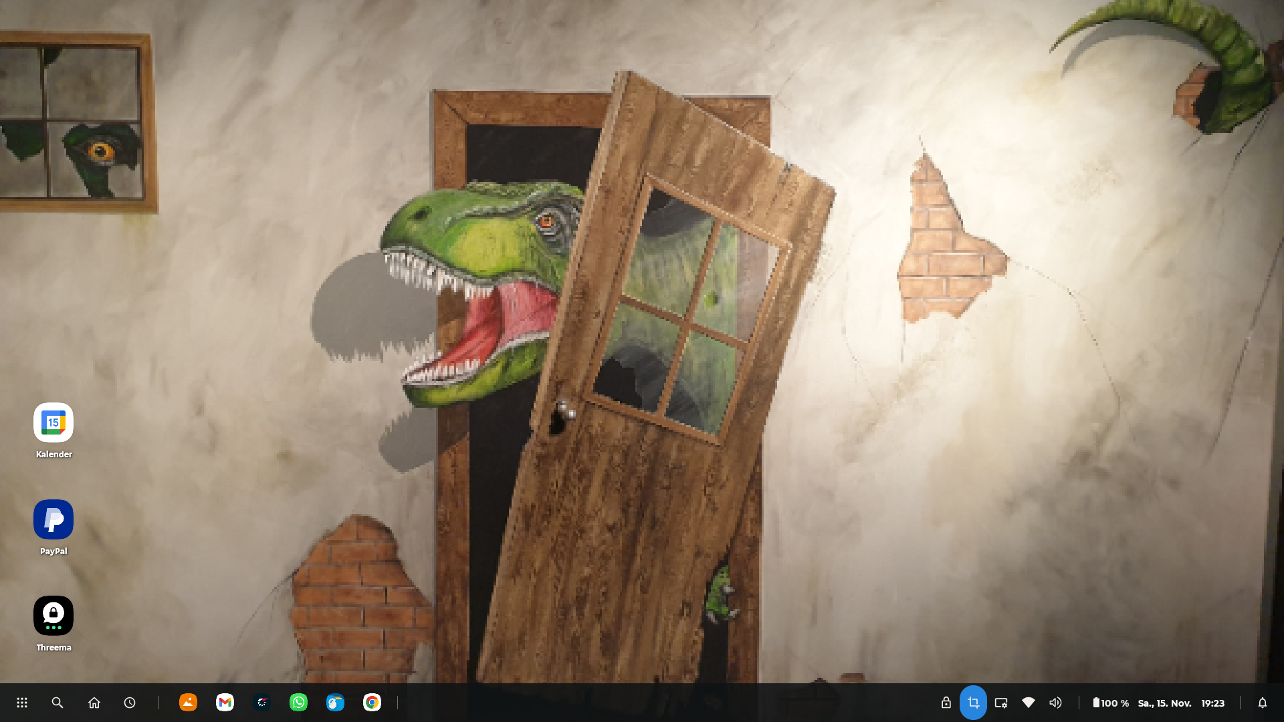Screen dimensions: 1284x722
Task: Go to the home screen
Action: click(94, 703)
